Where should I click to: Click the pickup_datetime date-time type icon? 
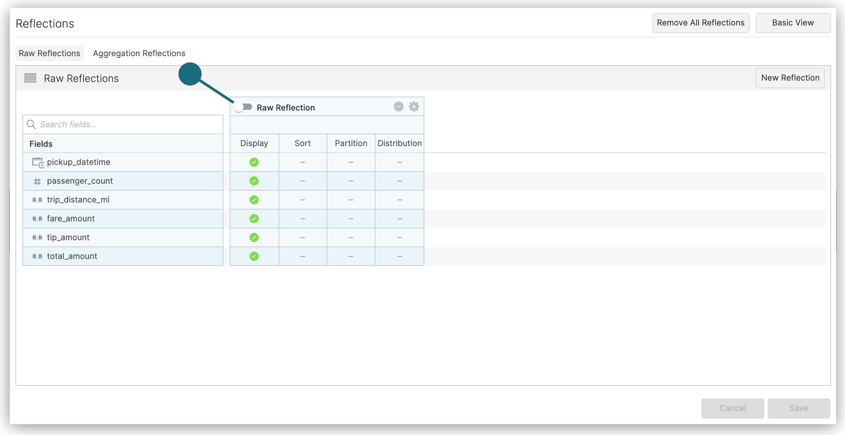[37, 162]
